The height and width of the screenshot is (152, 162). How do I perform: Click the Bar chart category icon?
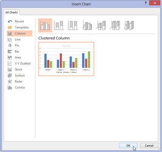click(10, 51)
